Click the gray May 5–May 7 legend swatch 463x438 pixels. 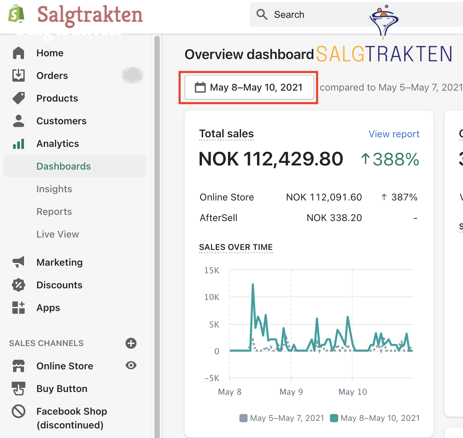click(243, 418)
